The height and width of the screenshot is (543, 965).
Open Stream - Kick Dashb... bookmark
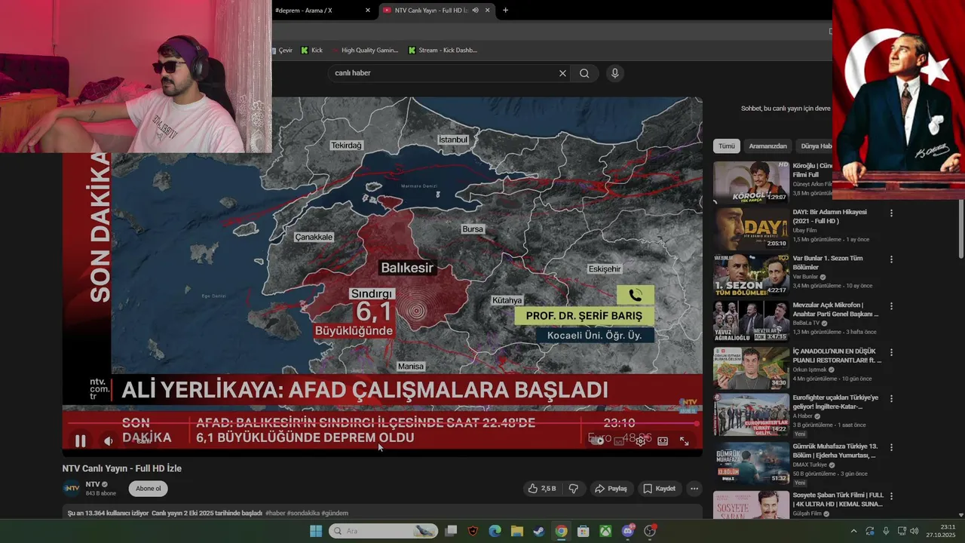(443, 51)
